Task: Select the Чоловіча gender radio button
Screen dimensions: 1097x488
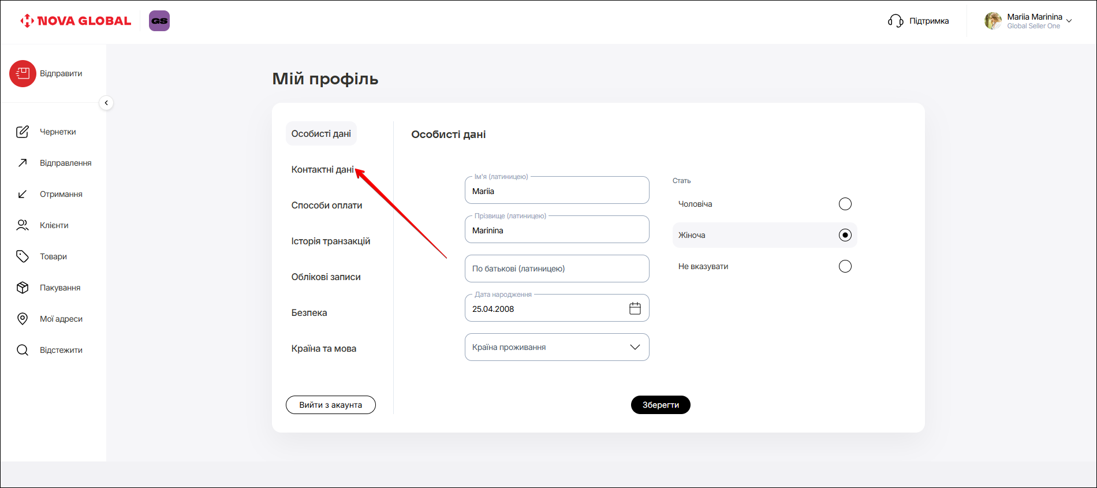Action: pos(845,204)
